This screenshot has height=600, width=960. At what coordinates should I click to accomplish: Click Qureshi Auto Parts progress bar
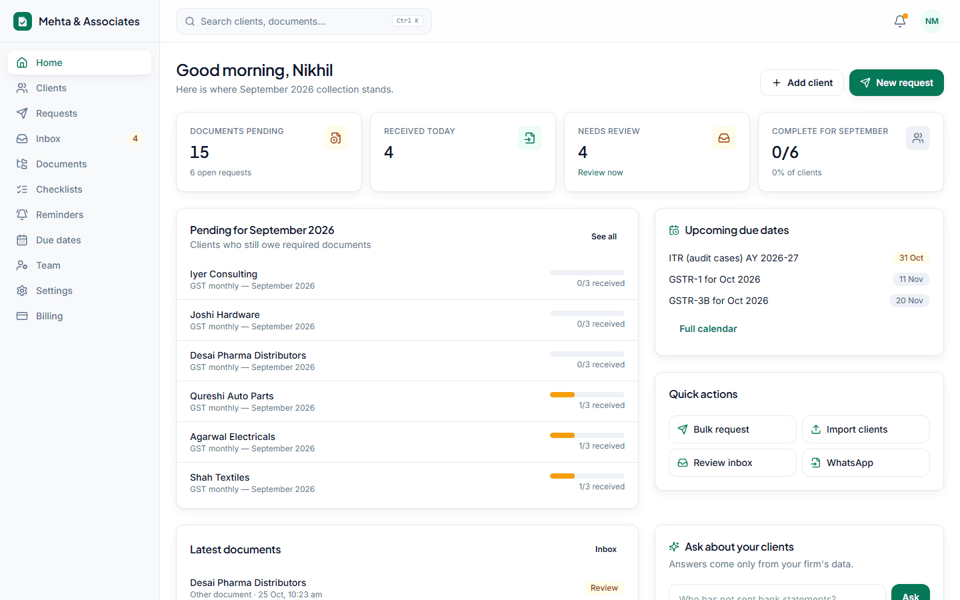587,395
